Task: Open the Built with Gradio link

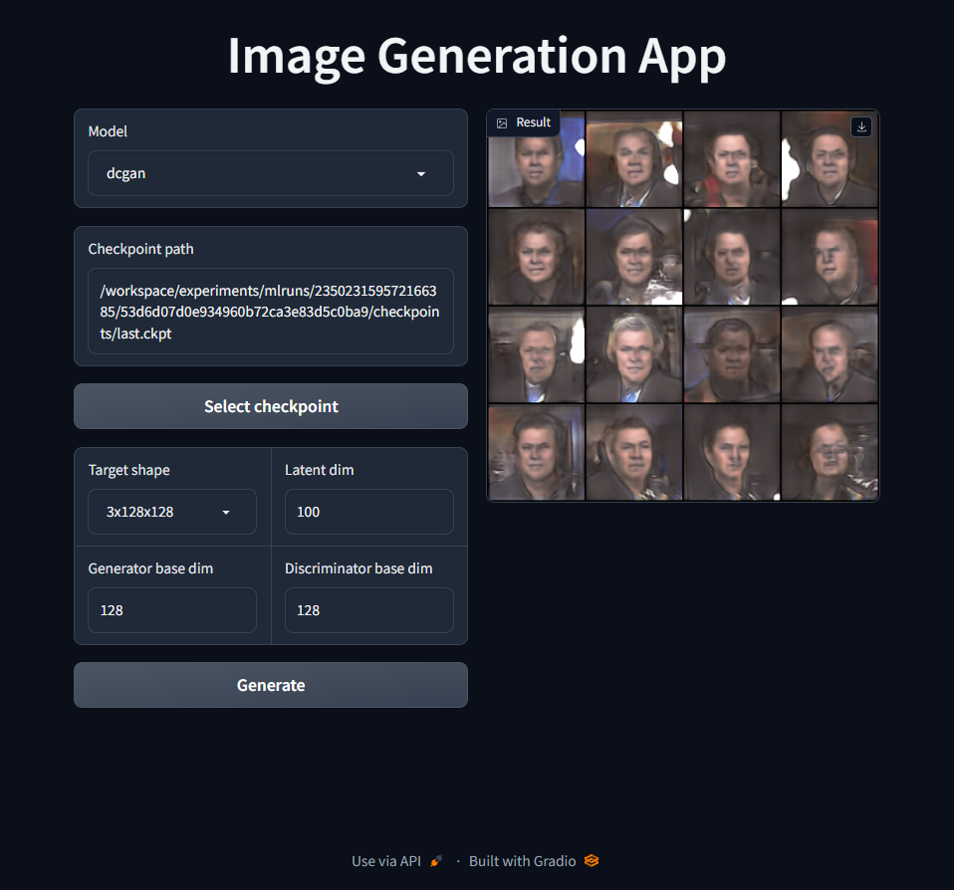Action: (534, 861)
